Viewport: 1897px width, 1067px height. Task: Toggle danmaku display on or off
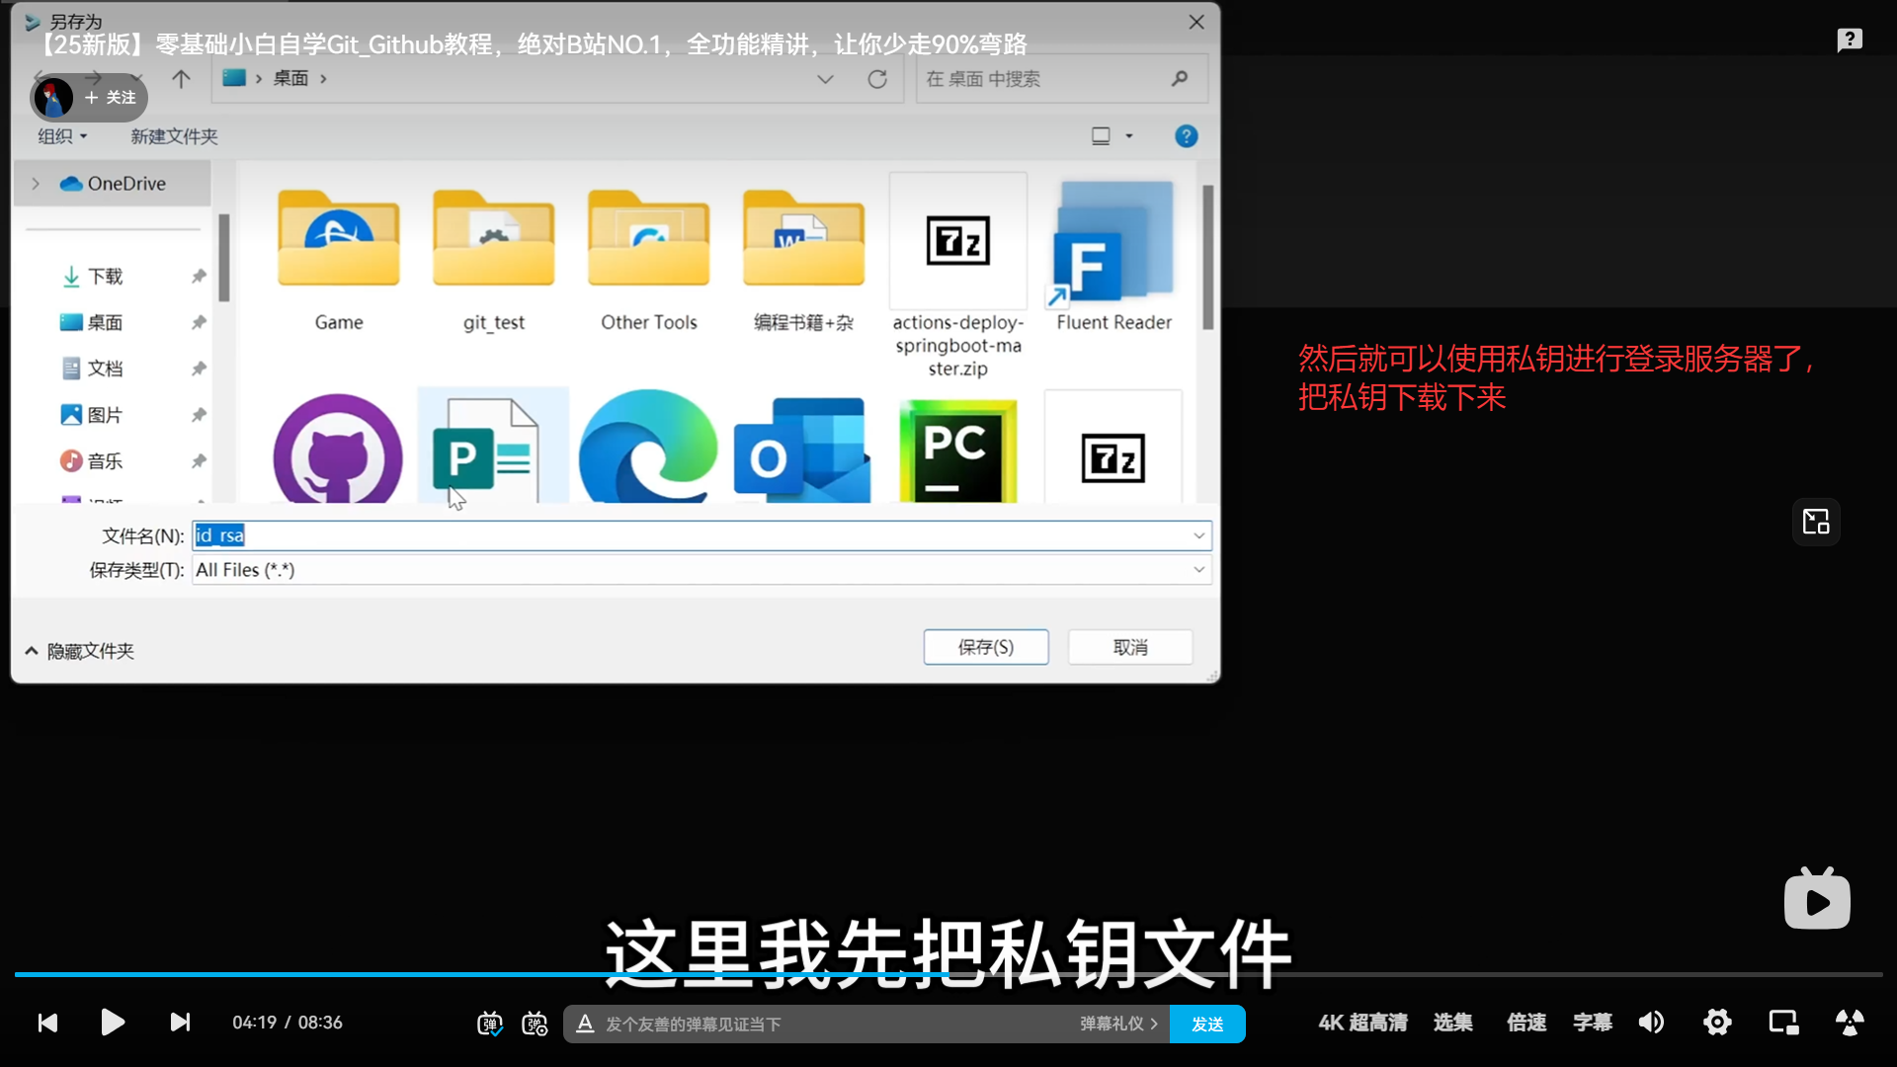tap(489, 1024)
